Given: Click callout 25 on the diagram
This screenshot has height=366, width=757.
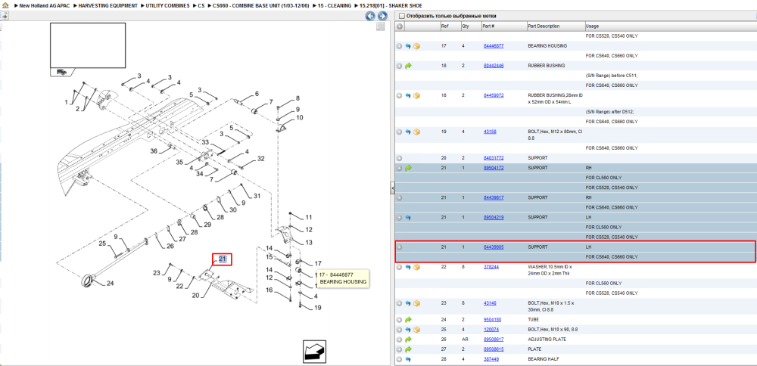Looking at the screenshot, I should 102,243.
